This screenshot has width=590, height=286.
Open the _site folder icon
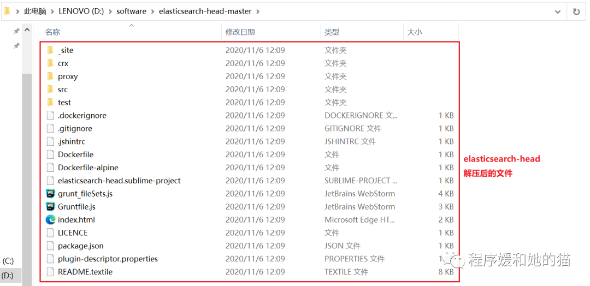click(50, 50)
